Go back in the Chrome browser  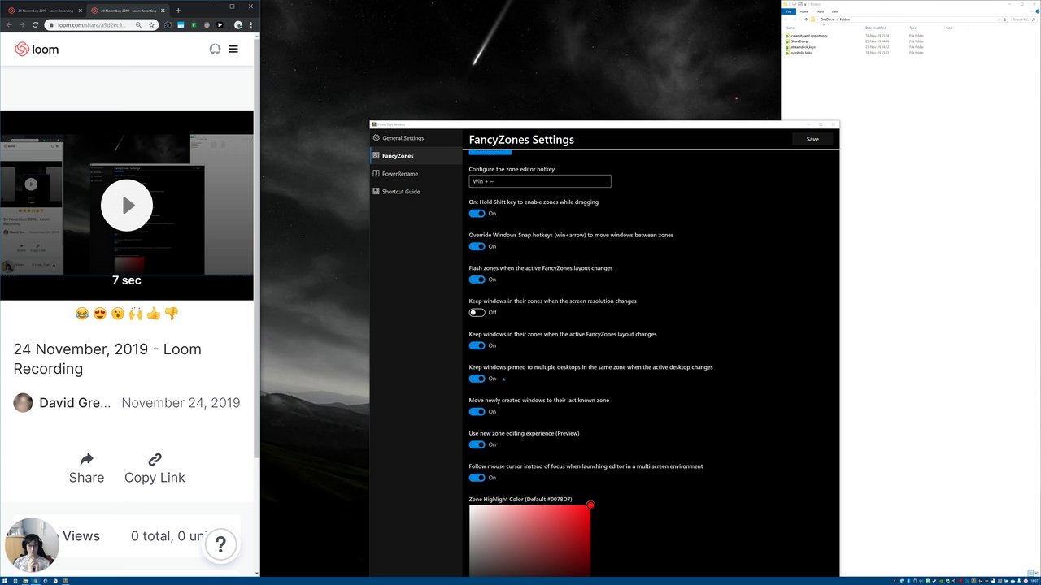[x=9, y=25]
